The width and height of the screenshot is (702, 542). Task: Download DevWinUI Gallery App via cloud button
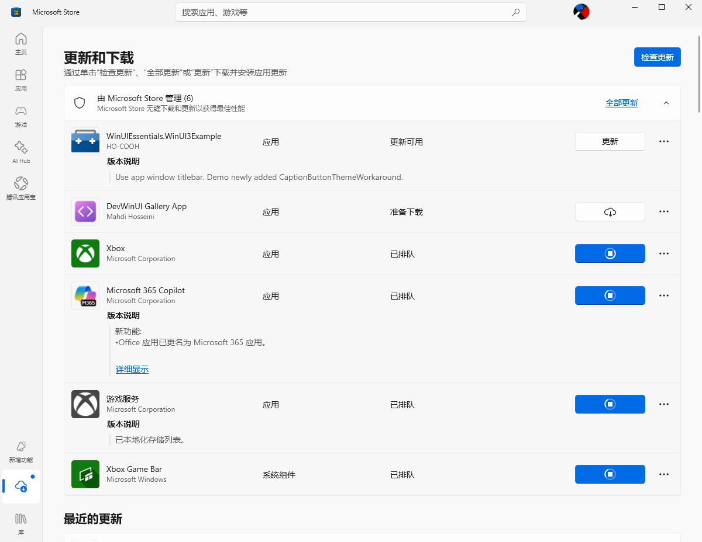(610, 211)
